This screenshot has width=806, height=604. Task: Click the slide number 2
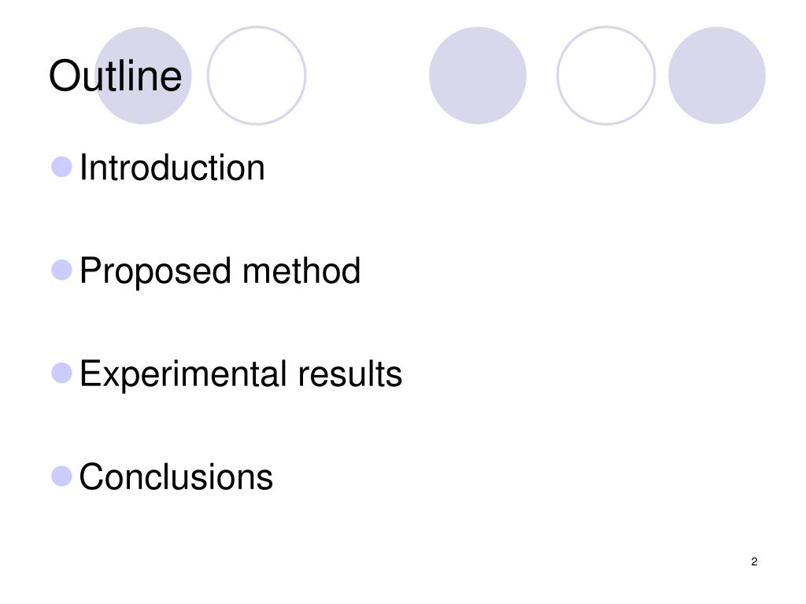click(x=754, y=562)
